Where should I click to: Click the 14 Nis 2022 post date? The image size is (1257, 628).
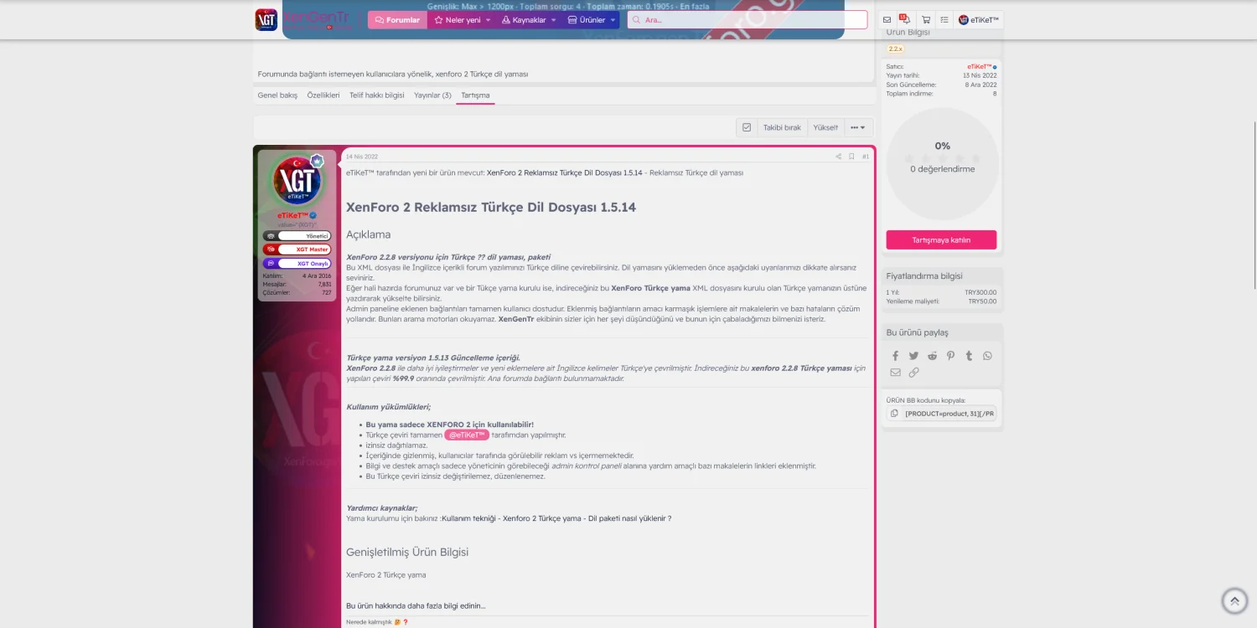click(x=362, y=157)
